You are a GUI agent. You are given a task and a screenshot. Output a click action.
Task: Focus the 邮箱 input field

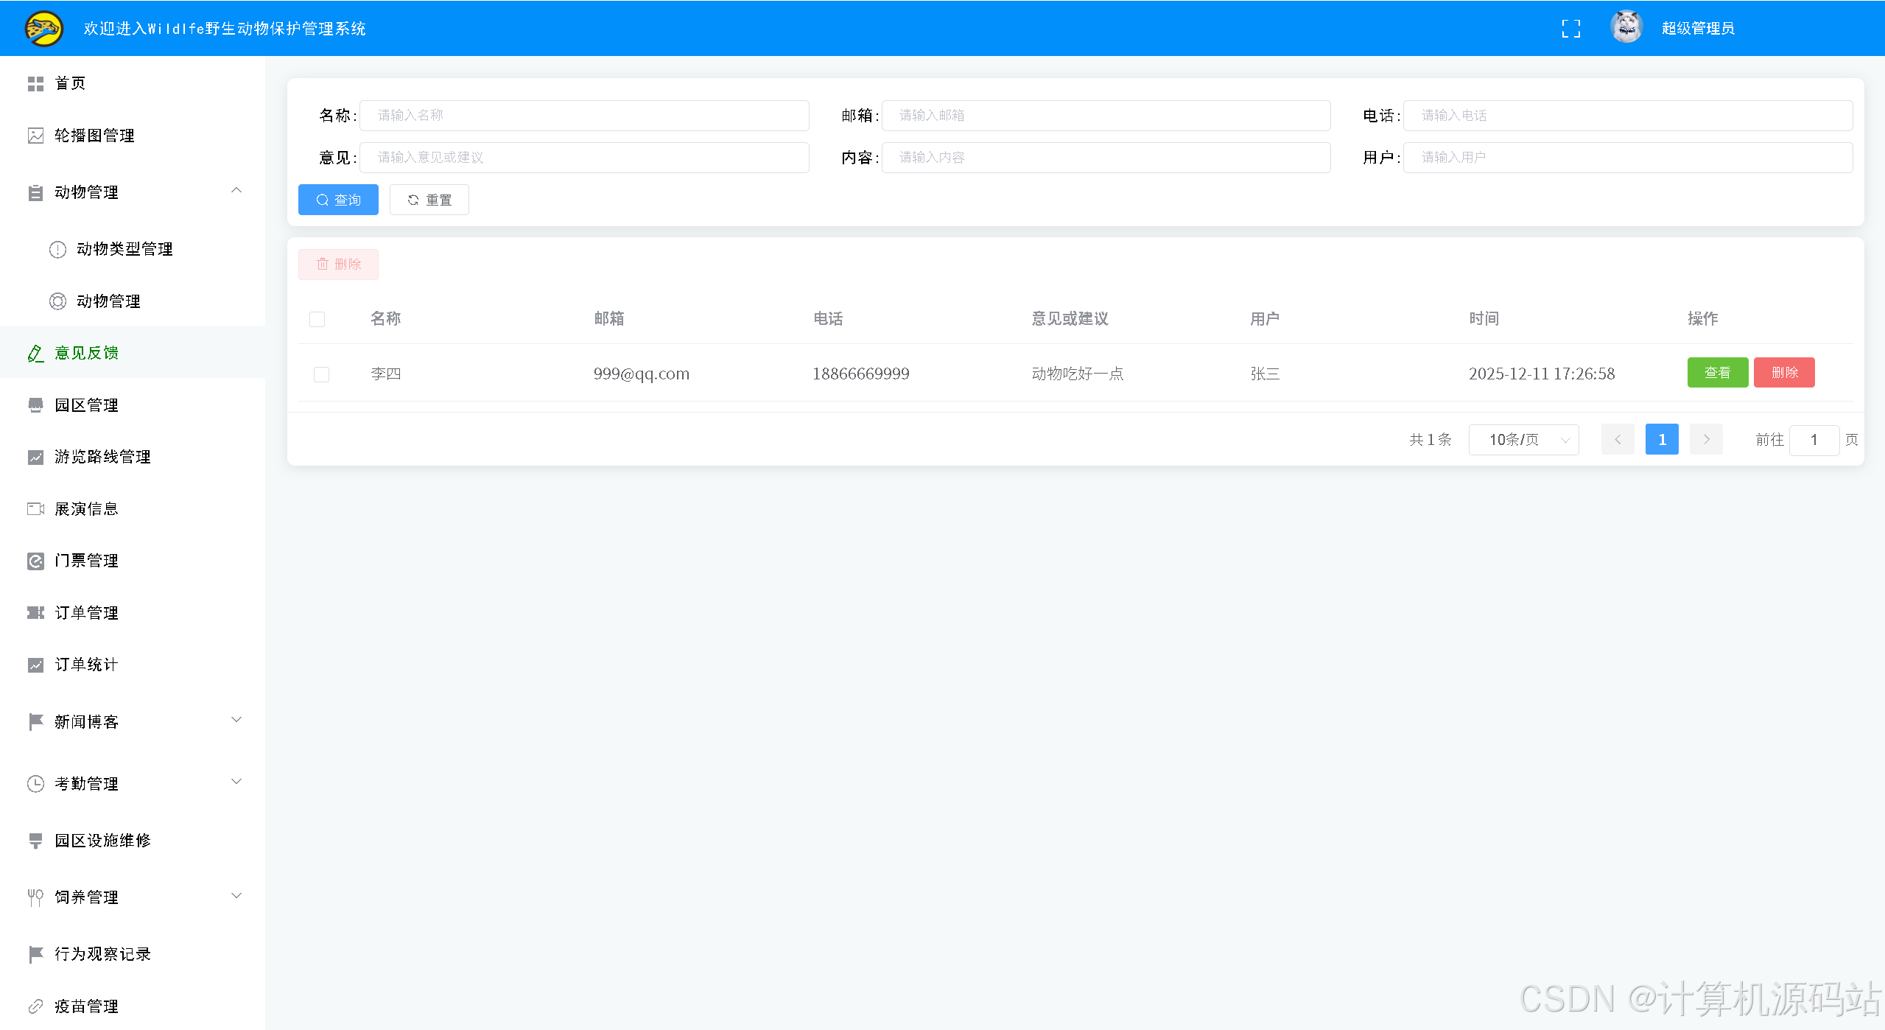[1106, 116]
